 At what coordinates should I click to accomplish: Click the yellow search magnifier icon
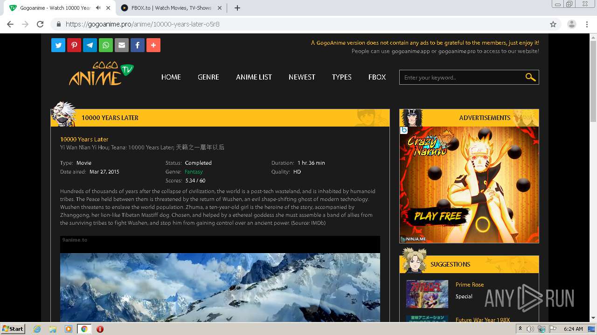tap(530, 77)
